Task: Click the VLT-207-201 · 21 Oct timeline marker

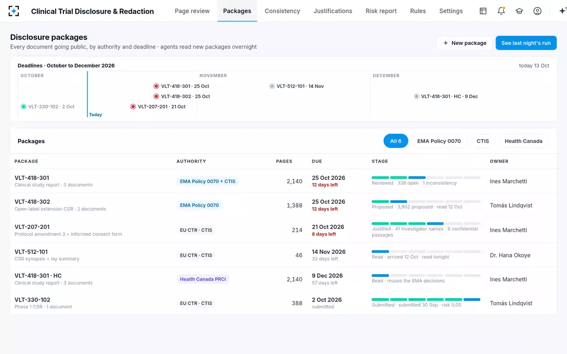Action: point(158,107)
